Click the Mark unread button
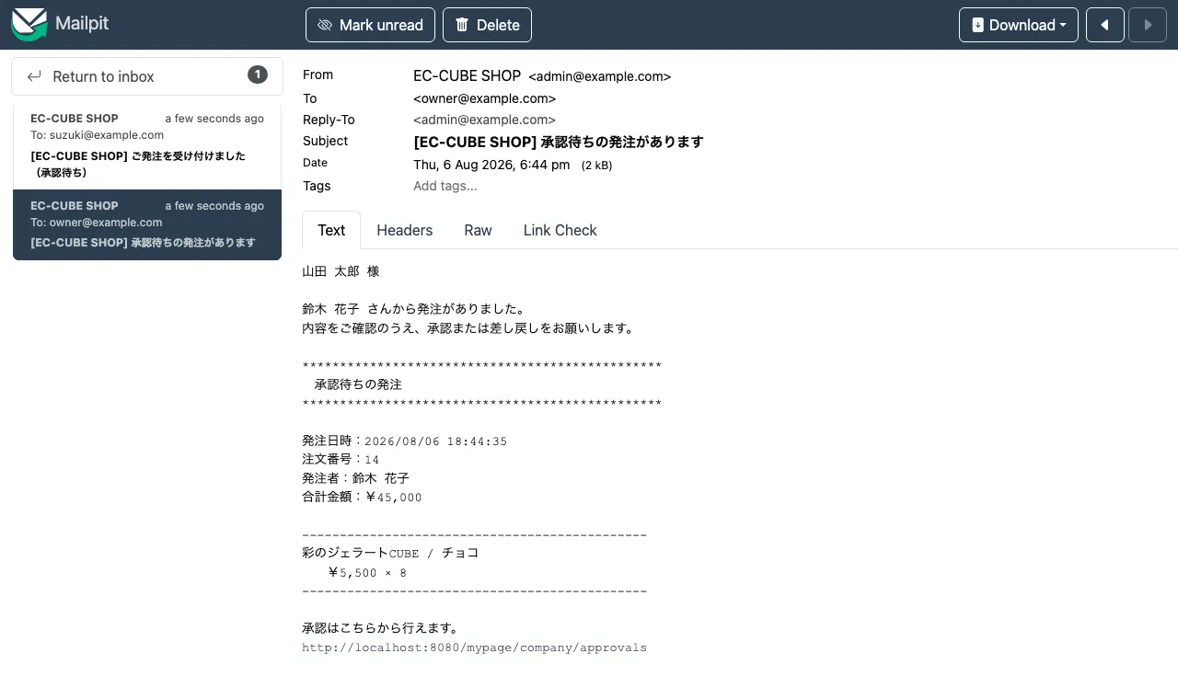The image size is (1178, 699). 370,25
